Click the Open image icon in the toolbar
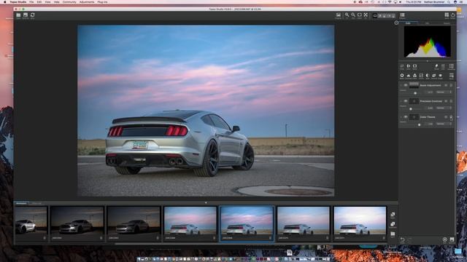 pos(18,15)
